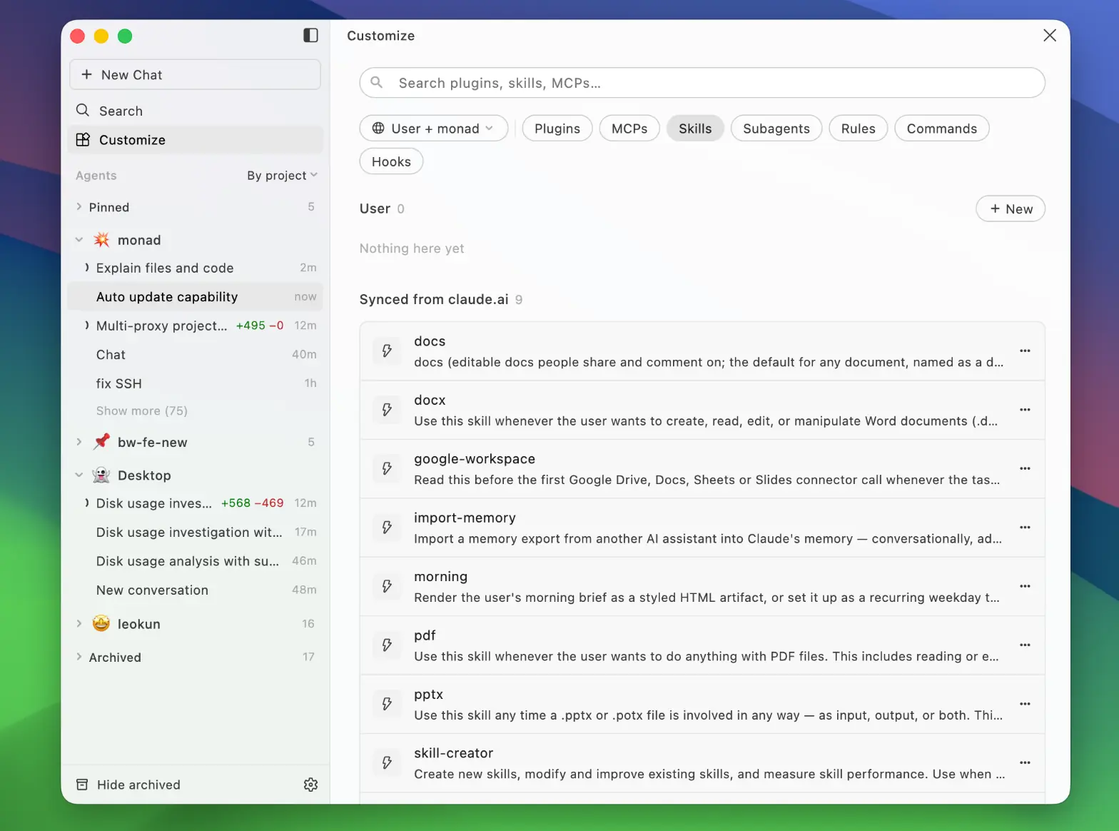Open the Rules tab
The width and height of the screenshot is (1119, 831).
point(858,129)
